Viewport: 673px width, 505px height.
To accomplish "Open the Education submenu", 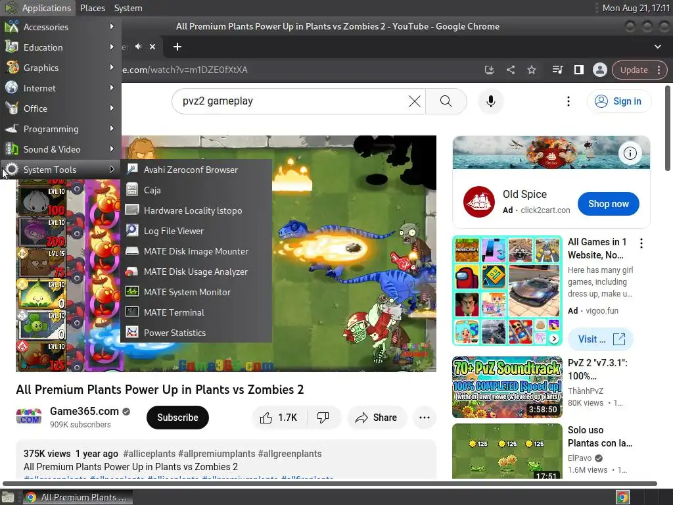I will (x=60, y=47).
